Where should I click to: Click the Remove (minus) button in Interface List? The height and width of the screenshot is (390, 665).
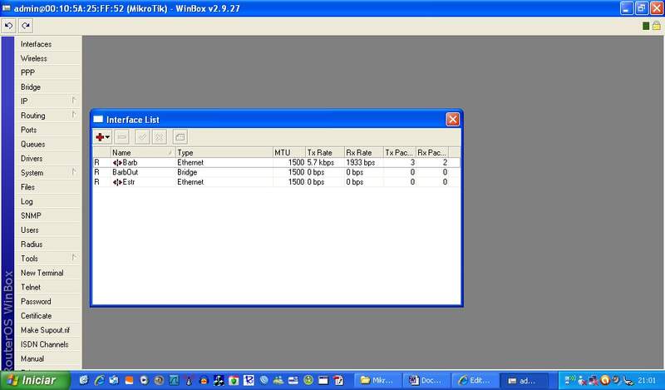[x=122, y=137]
